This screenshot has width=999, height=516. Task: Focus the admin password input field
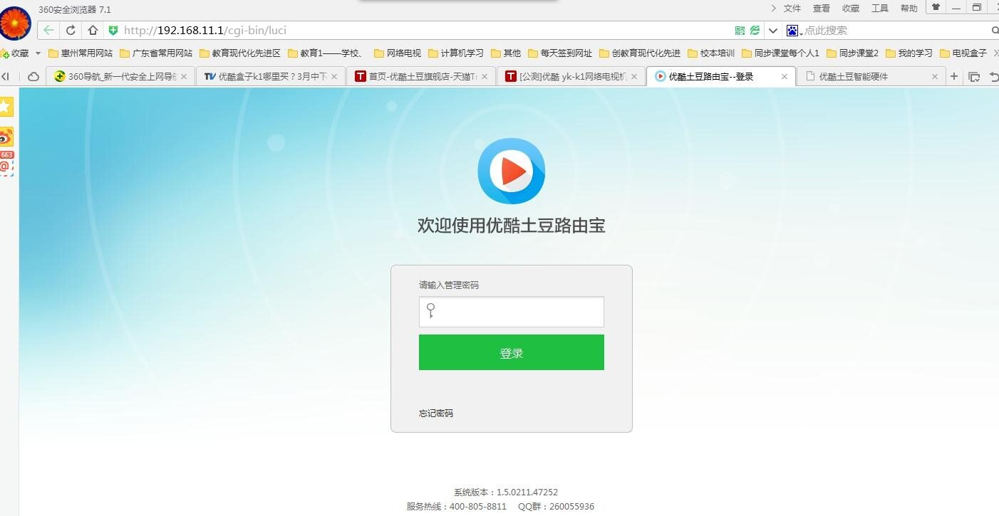511,312
